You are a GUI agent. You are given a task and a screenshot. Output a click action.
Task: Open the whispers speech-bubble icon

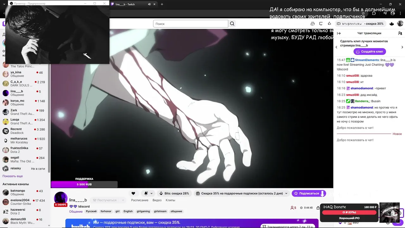point(321,24)
